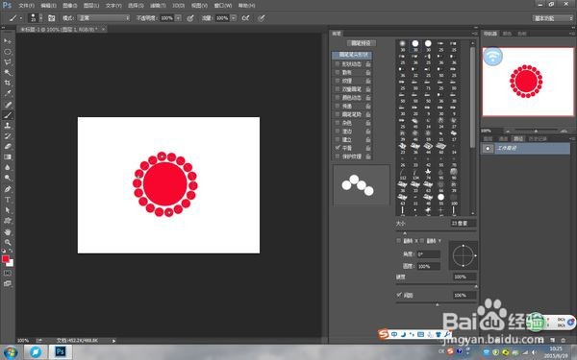Open Photoshop from the taskbar
577x360 pixels.
(x=60, y=352)
